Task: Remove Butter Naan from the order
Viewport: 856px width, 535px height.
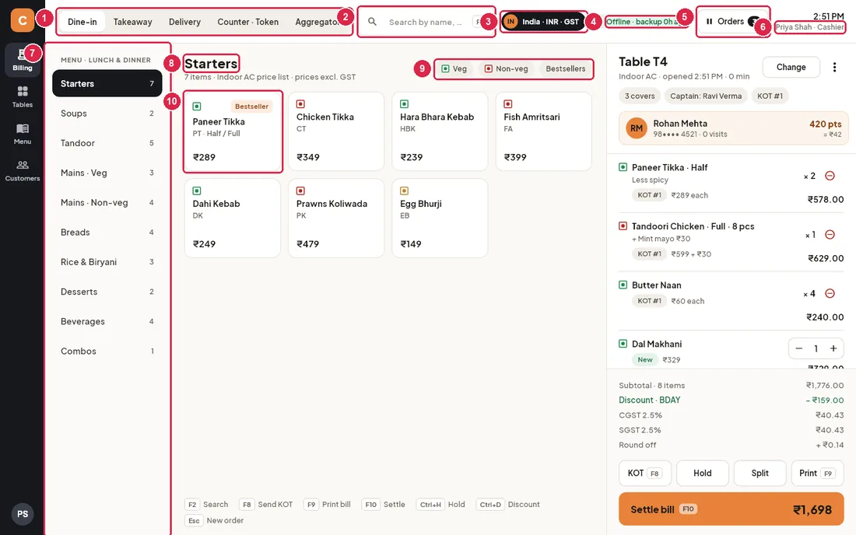Action: tap(830, 293)
